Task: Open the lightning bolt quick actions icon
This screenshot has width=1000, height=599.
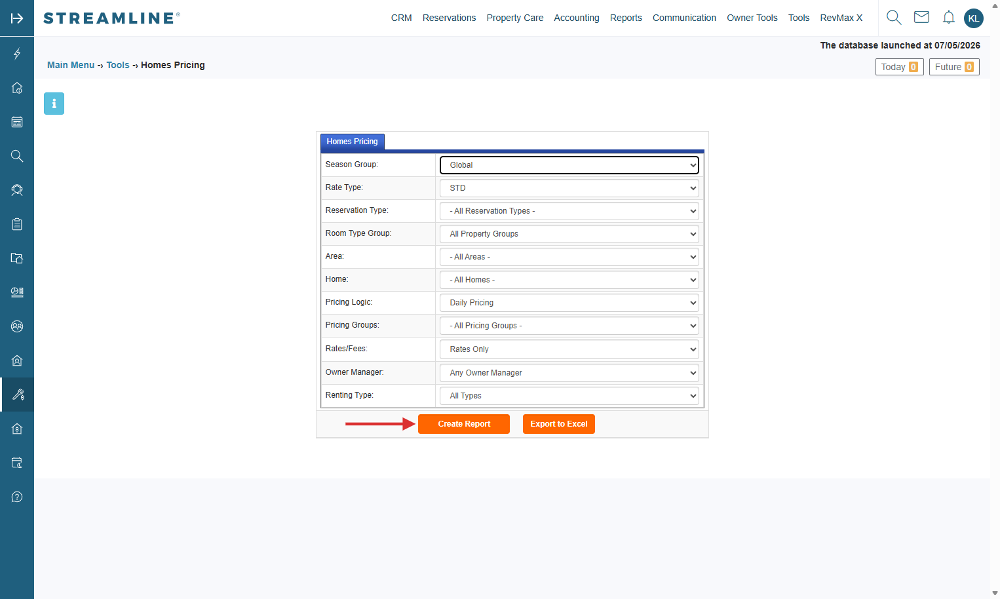Action: 17,54
